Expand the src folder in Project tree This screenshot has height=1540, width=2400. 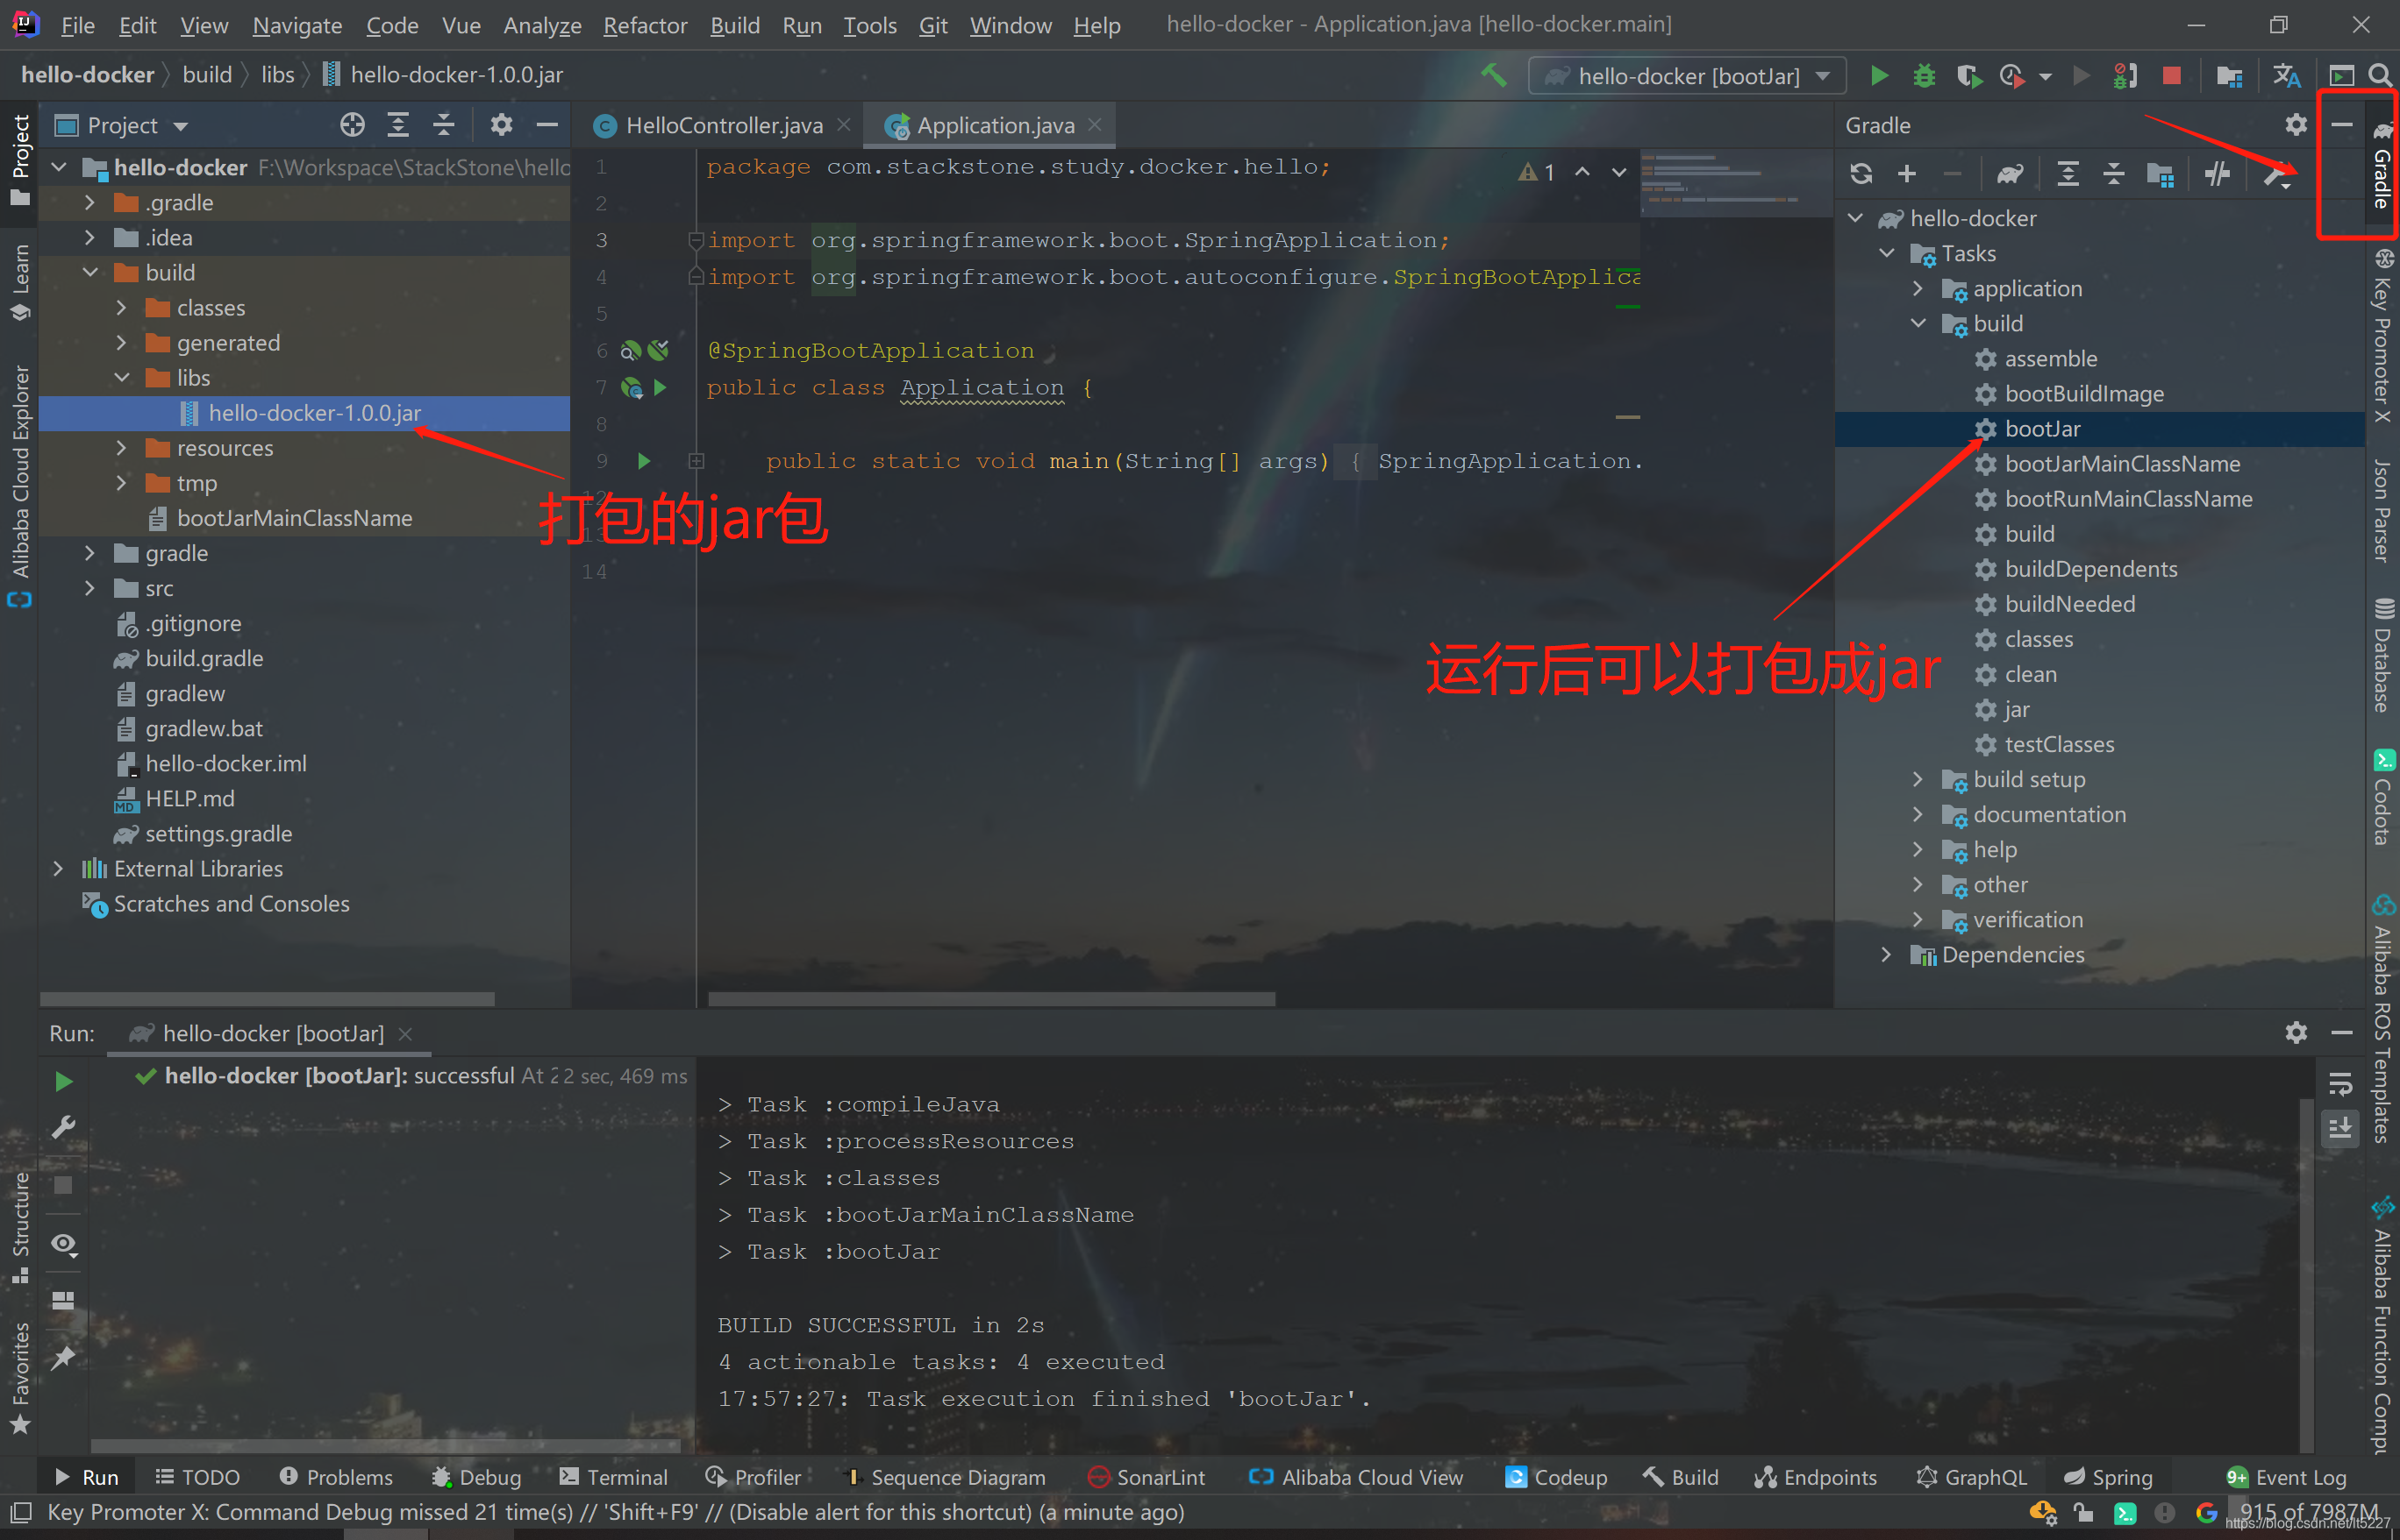(x=90, y=588)
